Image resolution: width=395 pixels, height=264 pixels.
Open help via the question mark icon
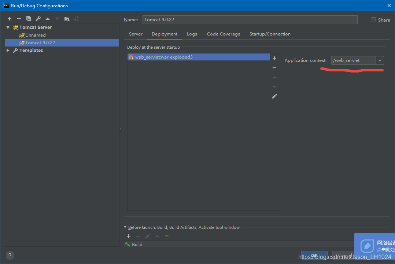click(x=10, y=255)
